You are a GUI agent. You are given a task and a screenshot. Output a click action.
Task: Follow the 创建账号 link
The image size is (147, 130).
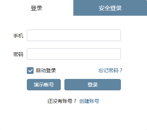point(89,101)
